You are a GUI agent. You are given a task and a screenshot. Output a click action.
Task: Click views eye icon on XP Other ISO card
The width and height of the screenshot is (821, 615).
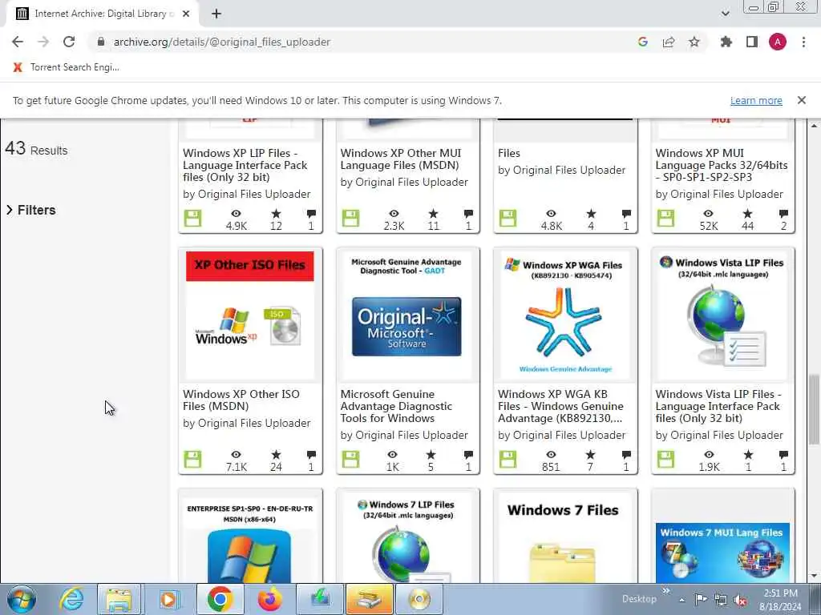pos(237,455)
